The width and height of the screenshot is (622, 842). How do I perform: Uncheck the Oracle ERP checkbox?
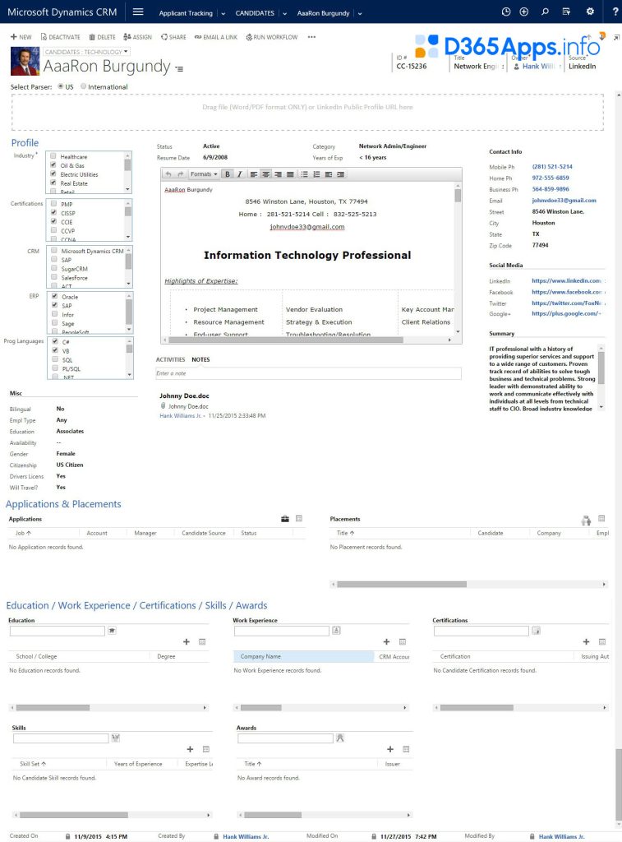tap(55, 296)
